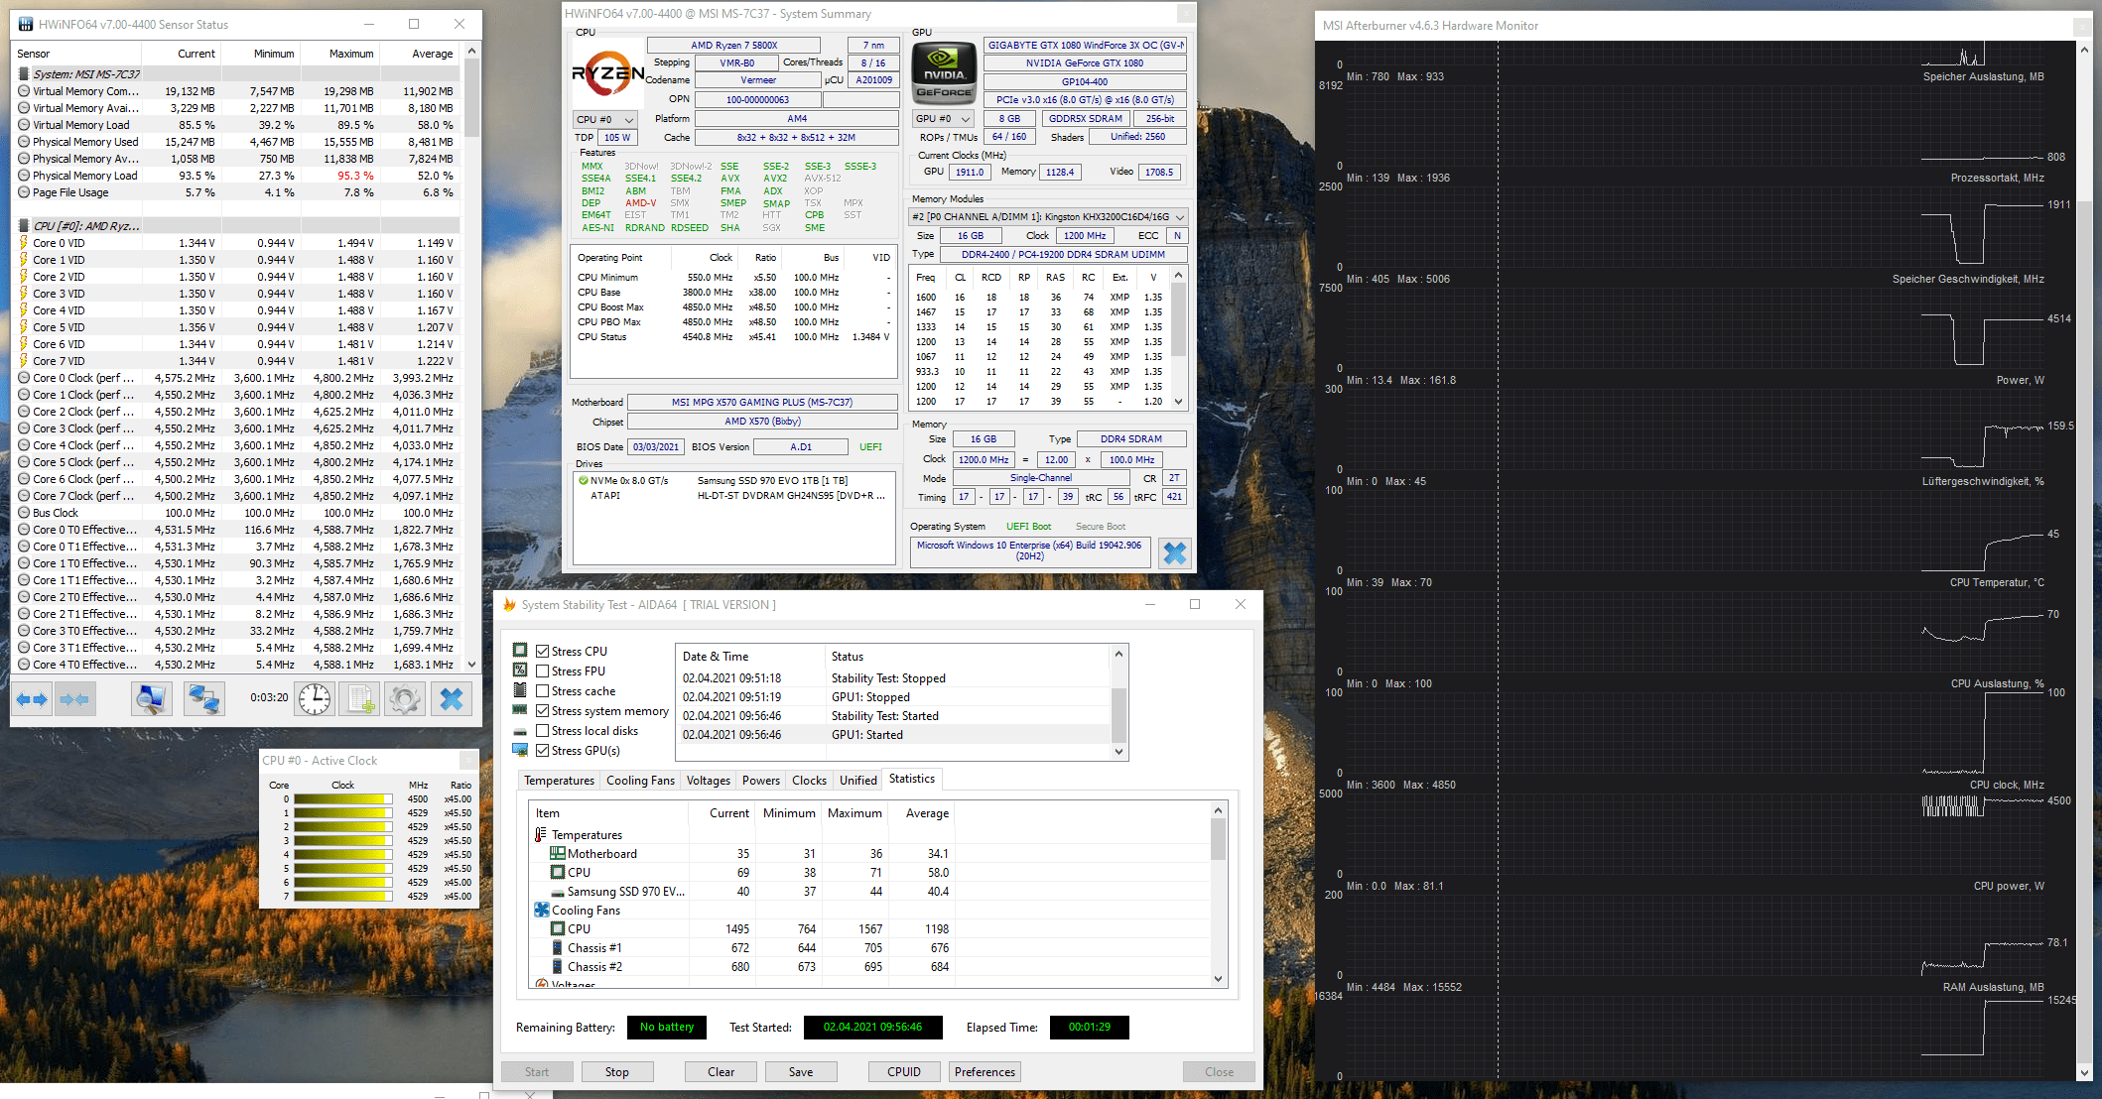Click the Stress CPU chip icon in AIDA64

(x=520, y=651)
